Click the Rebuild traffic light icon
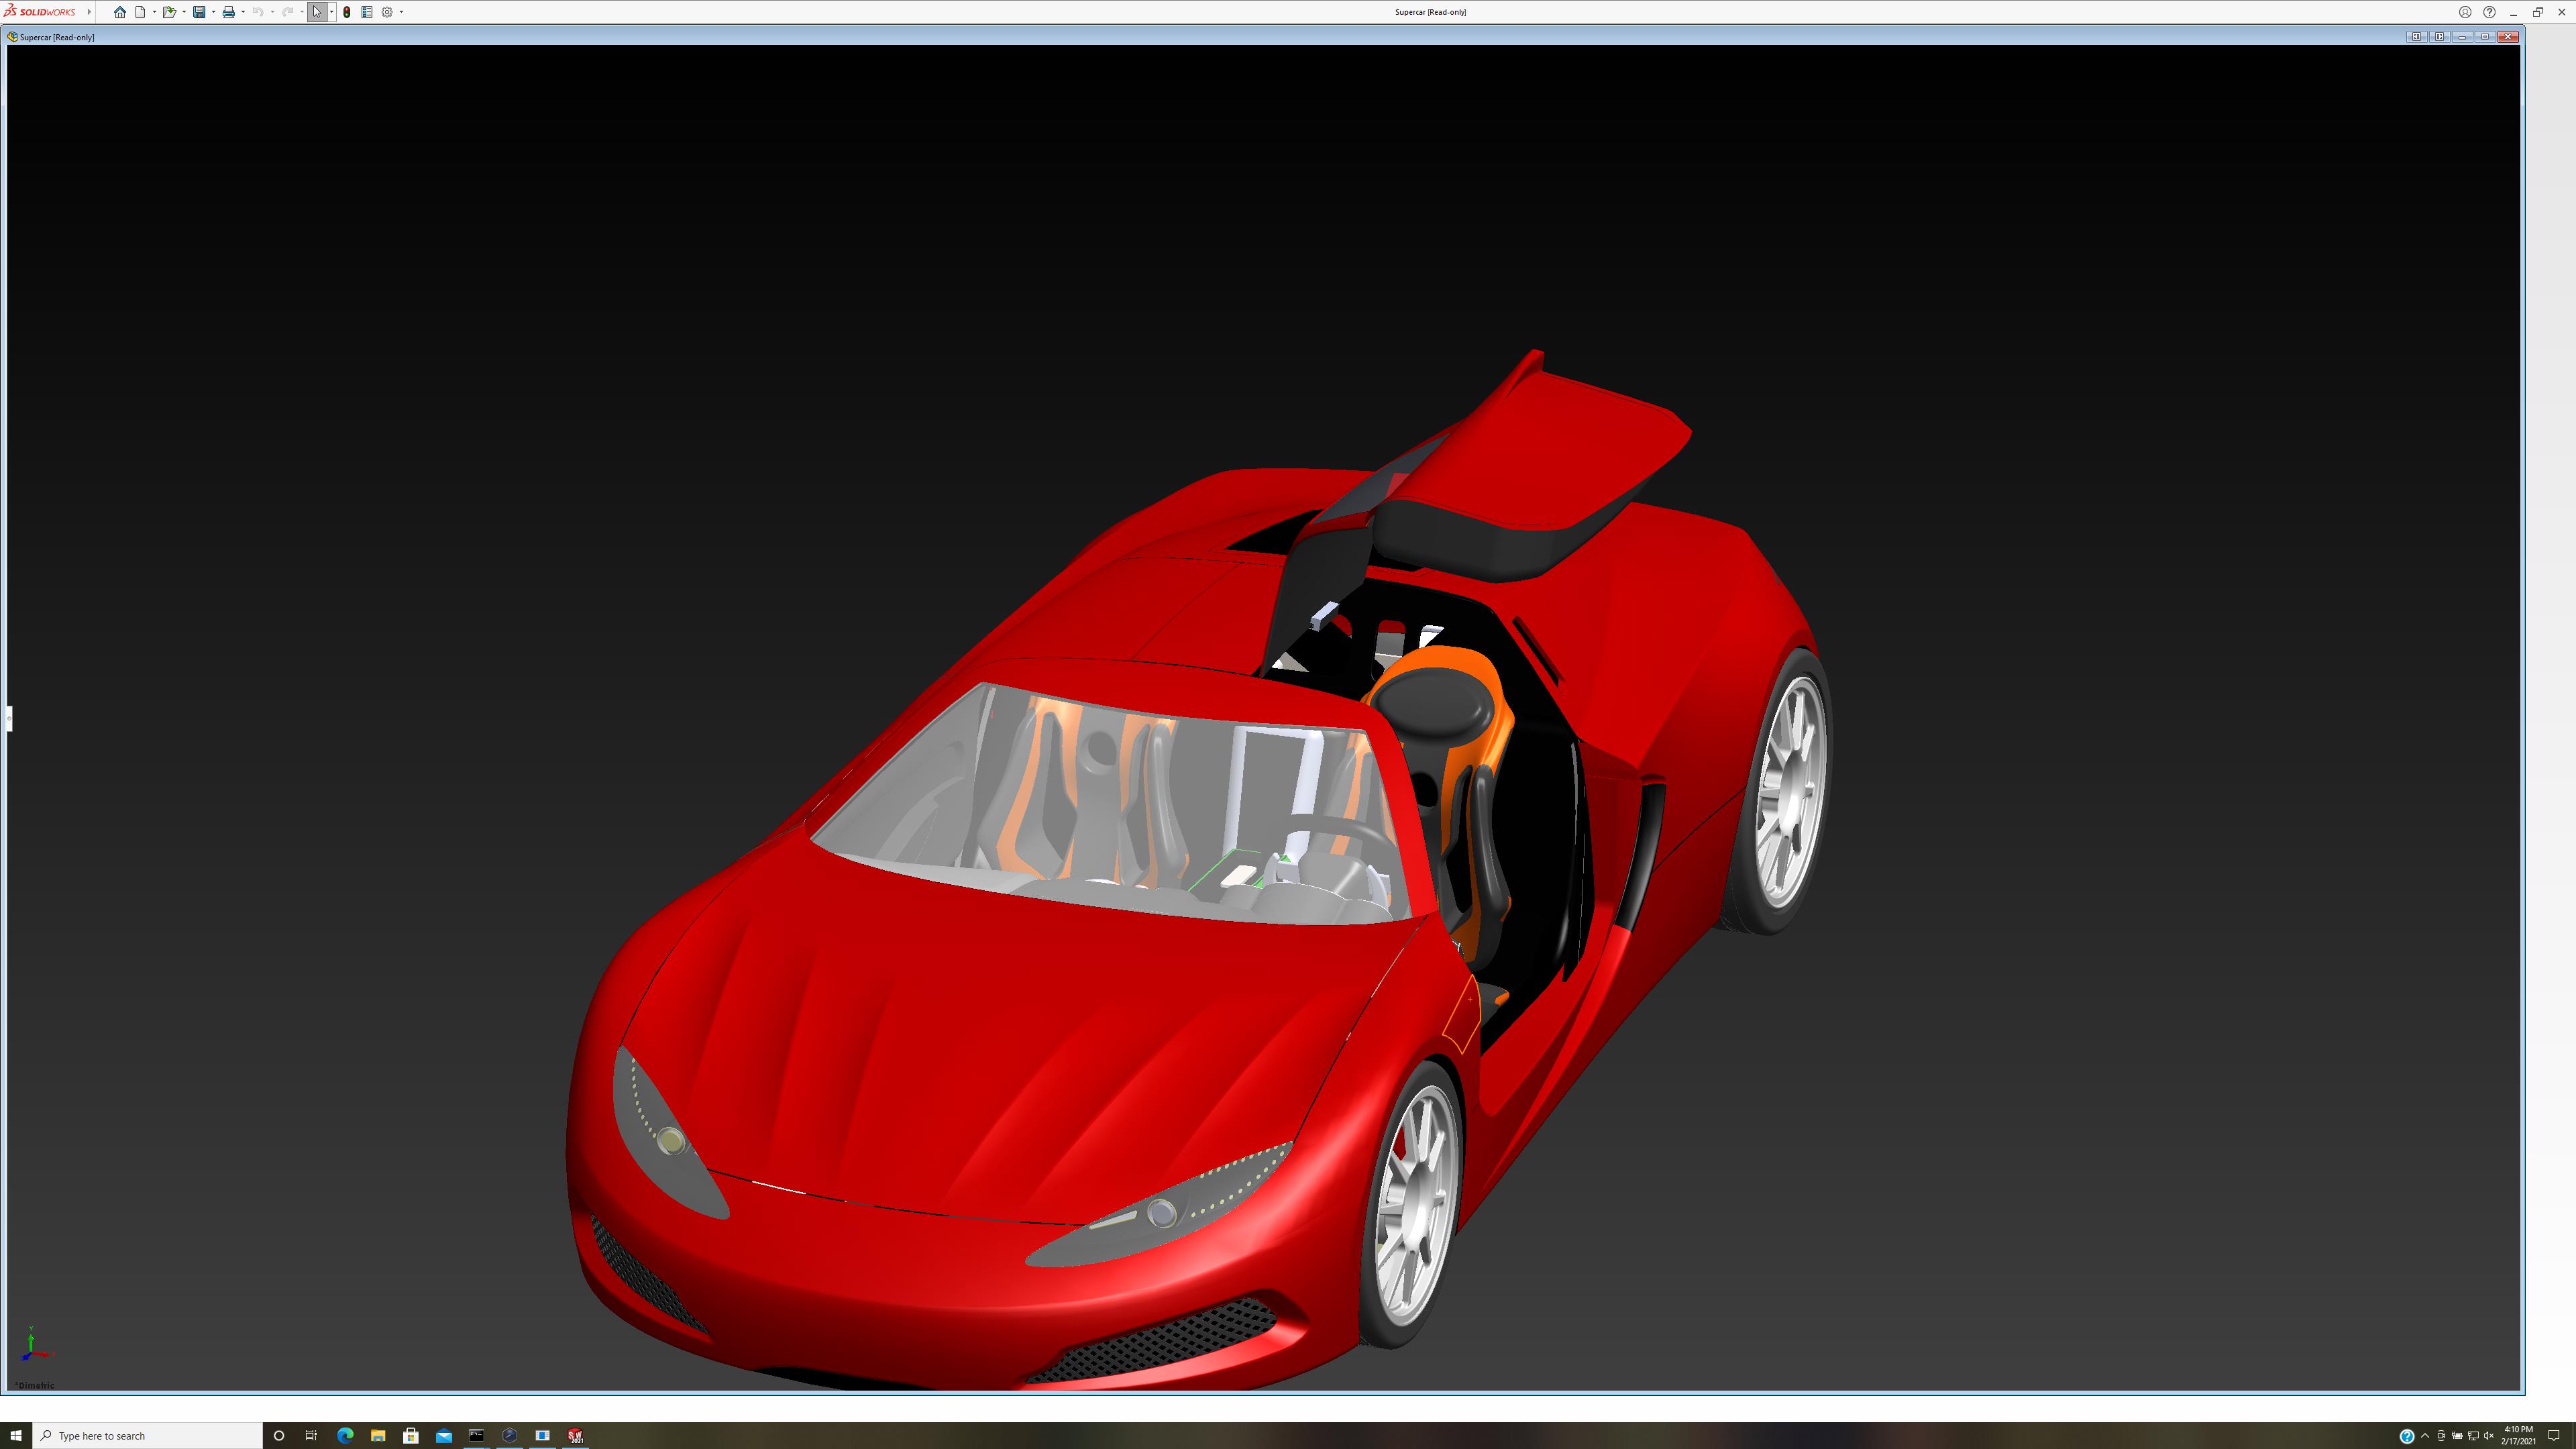The width and height of the screenshot is (2576, 1449). click(x=347, y=12)
